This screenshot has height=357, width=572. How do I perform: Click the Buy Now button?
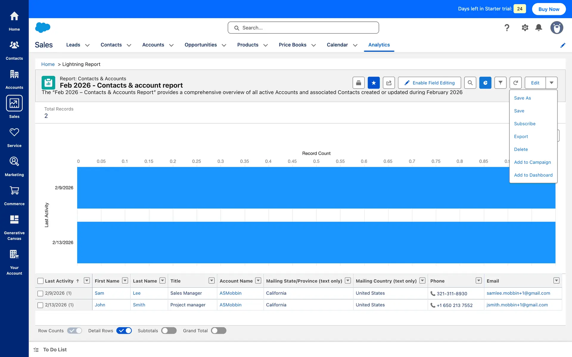click(x=548, y=9)
